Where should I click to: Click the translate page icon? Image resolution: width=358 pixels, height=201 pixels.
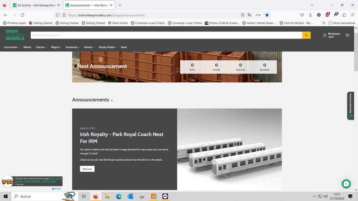(249, 15)
